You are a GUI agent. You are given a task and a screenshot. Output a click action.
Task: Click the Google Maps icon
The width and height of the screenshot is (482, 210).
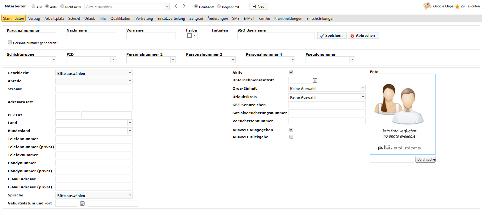coord(428,6)
